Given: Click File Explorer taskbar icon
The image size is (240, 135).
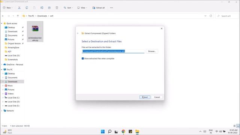Looking at the screenshot, I should [x=137, y=131].
